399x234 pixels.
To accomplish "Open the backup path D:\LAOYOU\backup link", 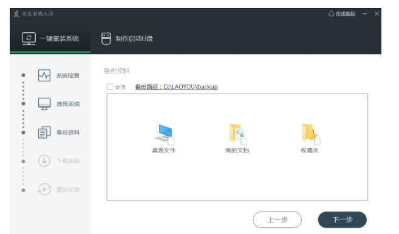I will (x=176, y=87).
